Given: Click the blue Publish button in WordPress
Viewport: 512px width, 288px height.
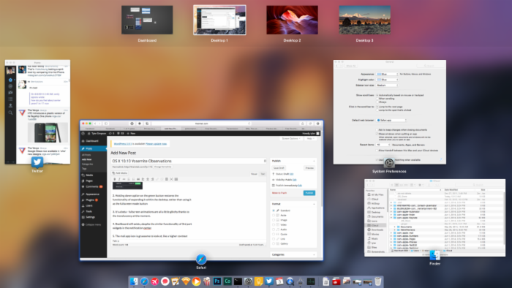Looking at the screenshot, I should 309,193.
